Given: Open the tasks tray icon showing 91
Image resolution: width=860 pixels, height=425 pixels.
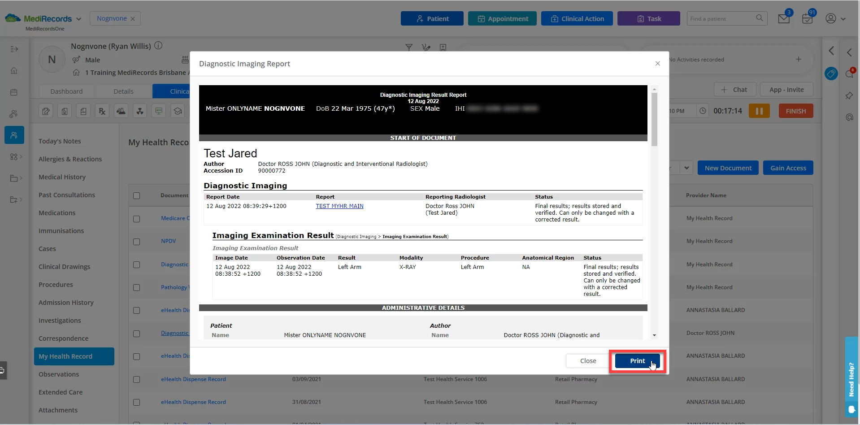Looking at the screenshot, I should click(x=807, y=19).
